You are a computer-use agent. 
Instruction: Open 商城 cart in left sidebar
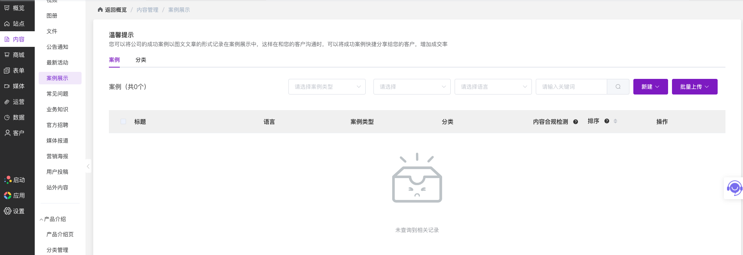tap(14, 55)
